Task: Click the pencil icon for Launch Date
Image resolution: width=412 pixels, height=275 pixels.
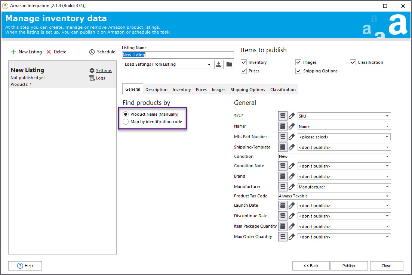Action: 292,206
